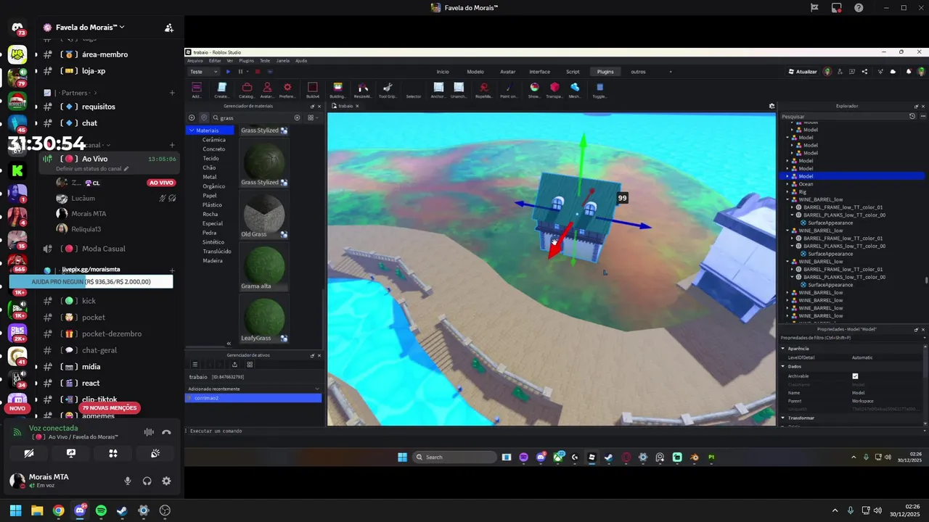Open the Preferences plugin gear icon
This screenshot has width=929, height=522.
pos(287,90)
